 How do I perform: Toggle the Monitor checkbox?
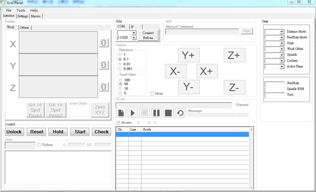pos(118,123)
